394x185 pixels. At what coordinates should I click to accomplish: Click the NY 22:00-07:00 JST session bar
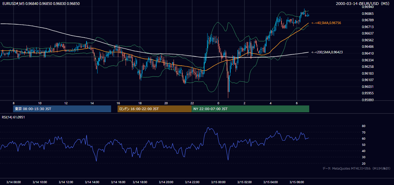[x=250, y=109]
